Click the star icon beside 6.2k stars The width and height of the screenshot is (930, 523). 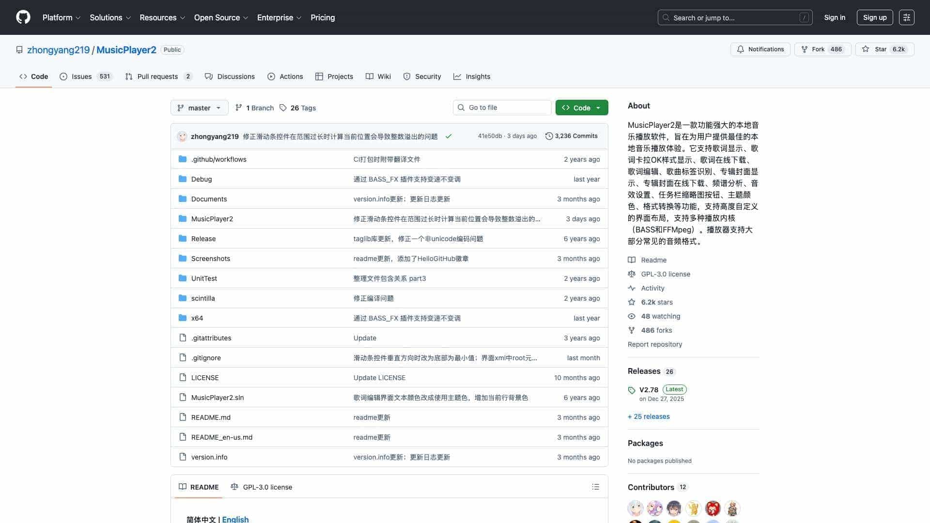[632, 302]
